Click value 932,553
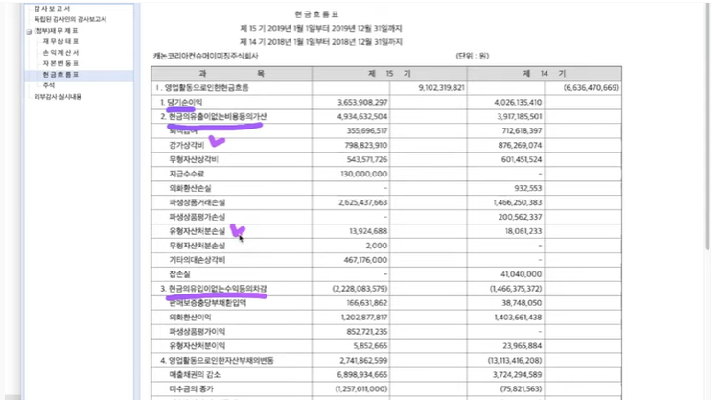Image resolution: width=721 pixels, height=400 pixels. coord(528,188)
